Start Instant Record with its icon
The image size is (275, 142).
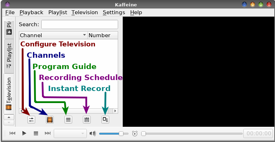click(x=105, y=120)
